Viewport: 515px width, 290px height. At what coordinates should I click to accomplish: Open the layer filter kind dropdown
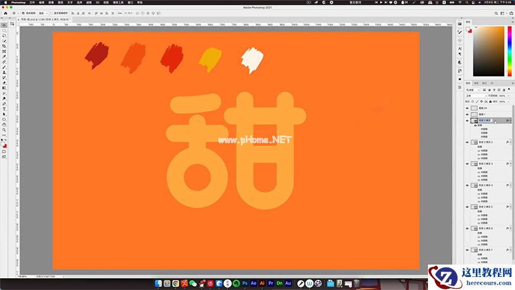(x=474, y=89)
